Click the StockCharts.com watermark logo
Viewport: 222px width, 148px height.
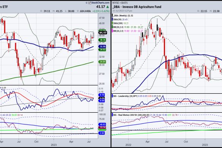click(x=99, y=3)
